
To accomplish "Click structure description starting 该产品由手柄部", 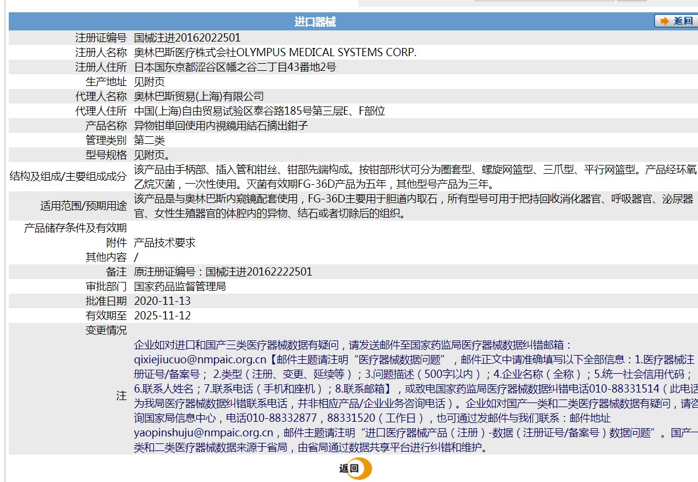I will click(415, 177).
